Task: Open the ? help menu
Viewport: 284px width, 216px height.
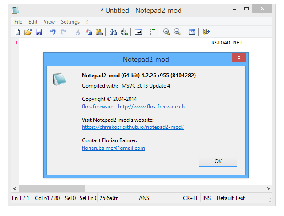Action: (x=87, y=22)
